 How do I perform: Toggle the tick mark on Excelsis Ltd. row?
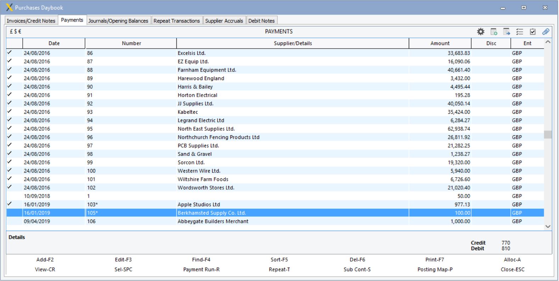click(x=10, y=52)
